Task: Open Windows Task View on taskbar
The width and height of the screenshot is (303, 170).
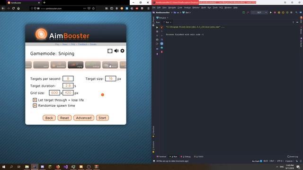Action: [x=19, y=167]
